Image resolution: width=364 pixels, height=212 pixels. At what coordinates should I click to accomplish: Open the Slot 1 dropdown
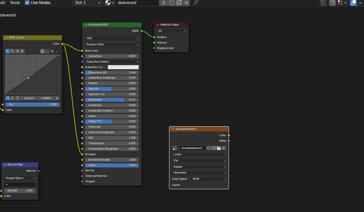tap(87, 3)
